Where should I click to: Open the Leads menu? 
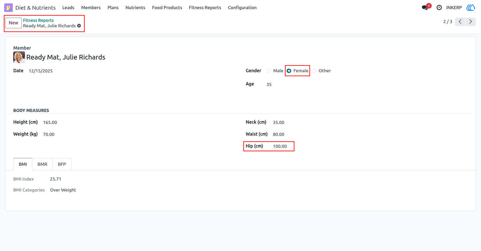68,8
